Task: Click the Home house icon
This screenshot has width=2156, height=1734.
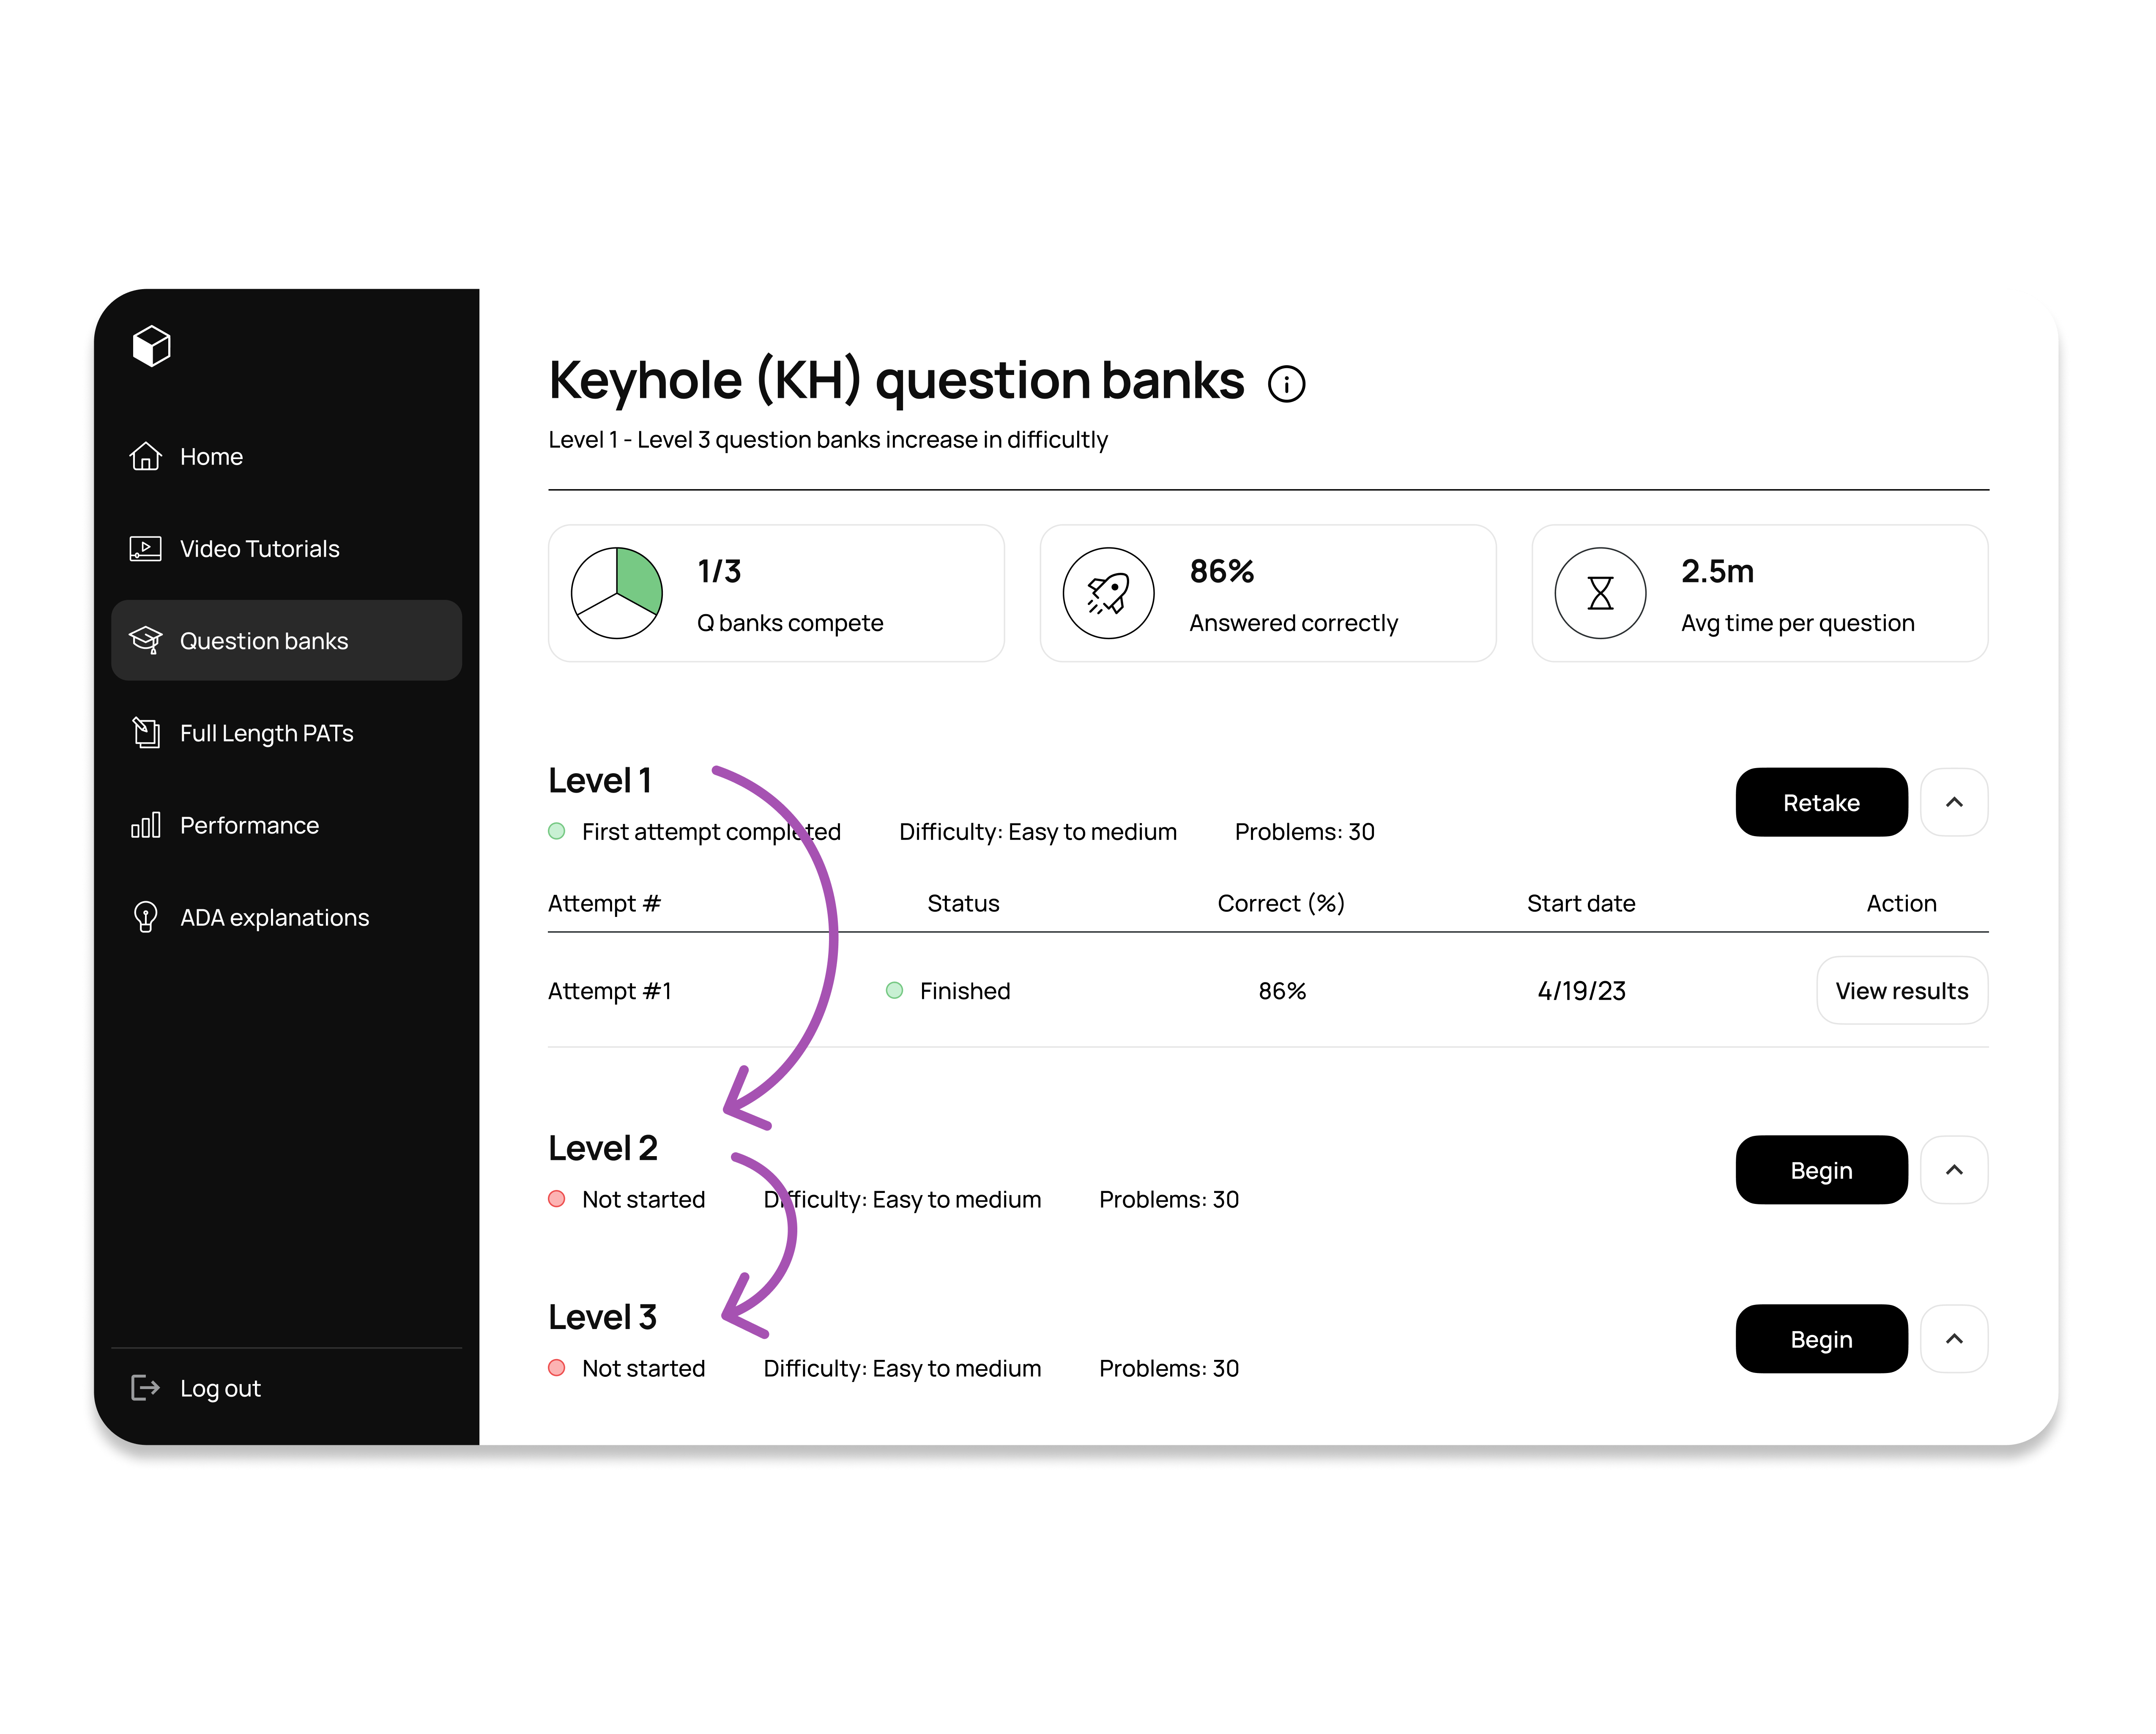Action: point(146,456)
